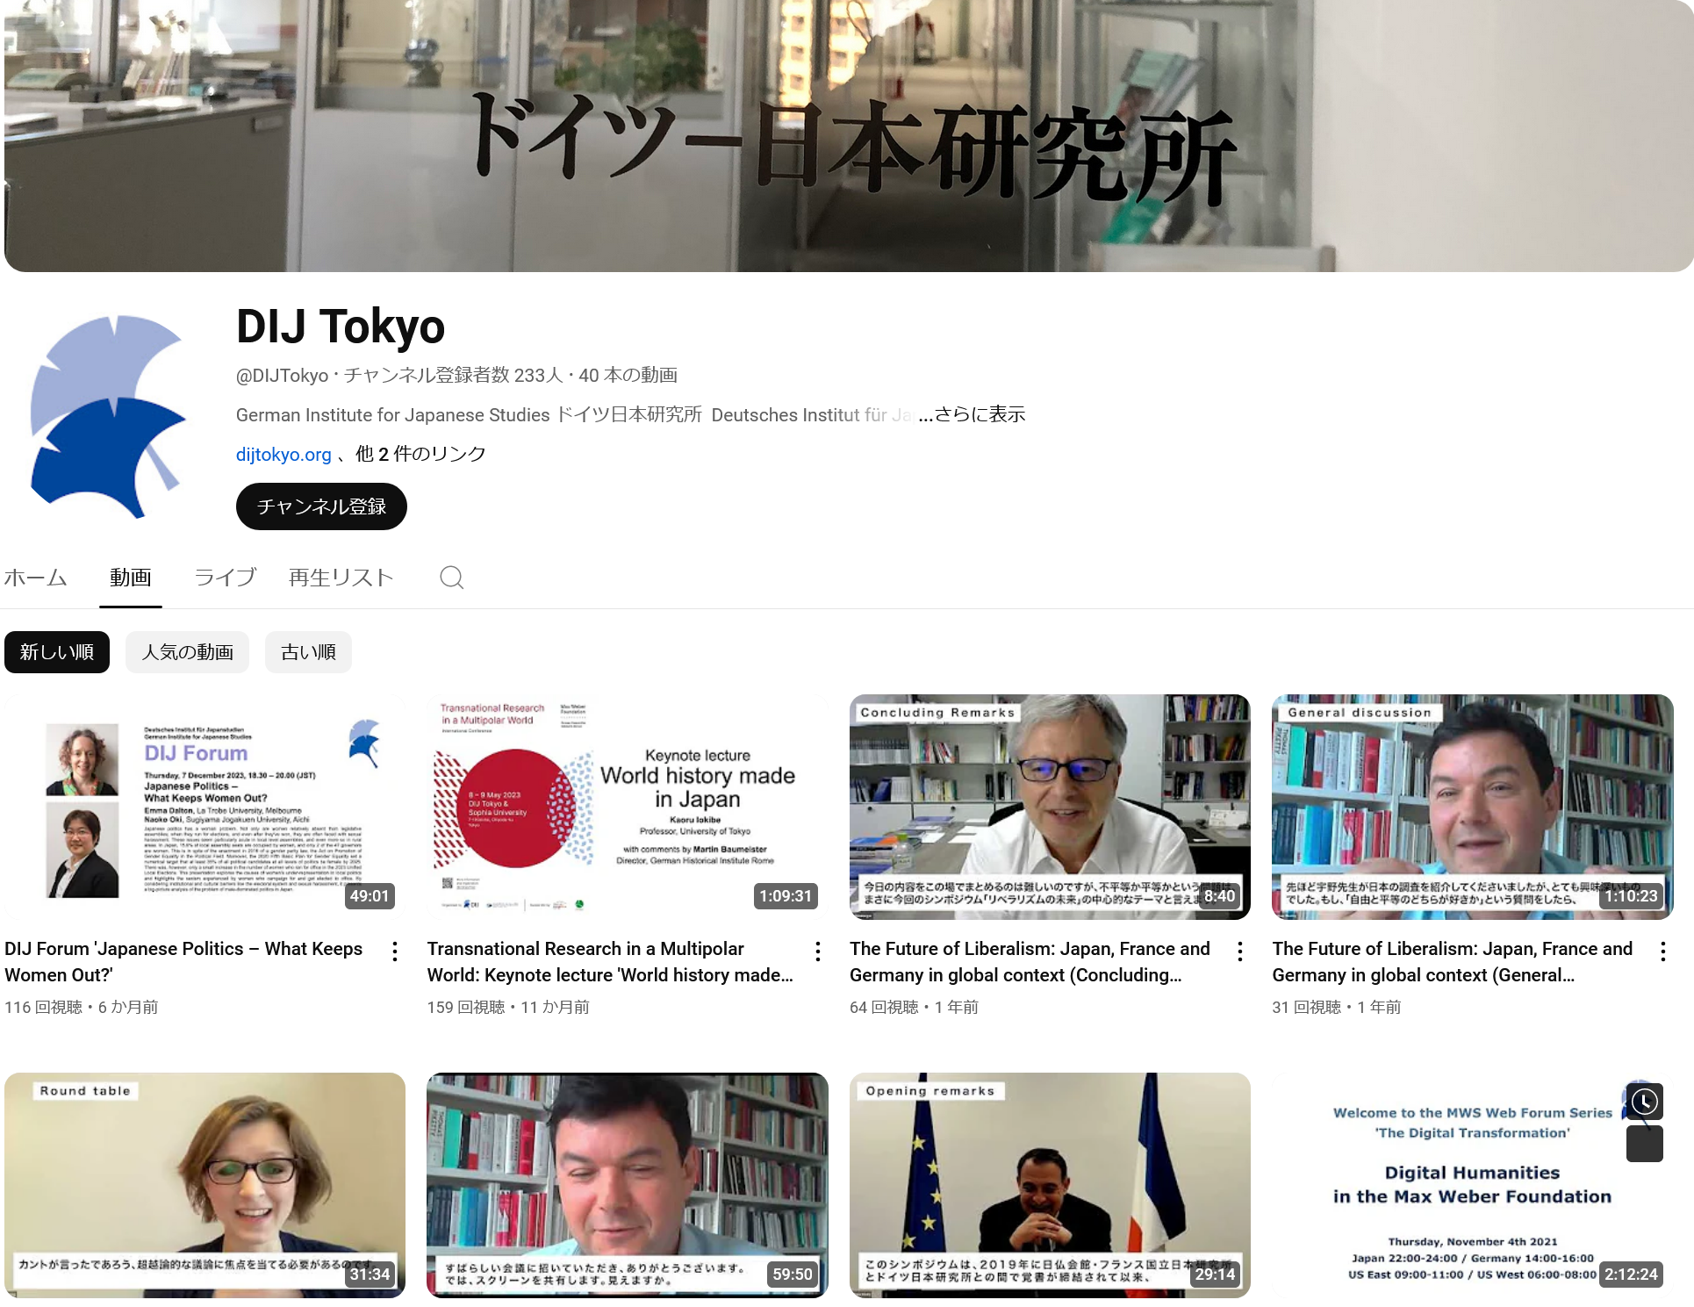Screen dimensions: 1694x1307
Task: Expand channel description via ...さらに表示
Action: 972,414
